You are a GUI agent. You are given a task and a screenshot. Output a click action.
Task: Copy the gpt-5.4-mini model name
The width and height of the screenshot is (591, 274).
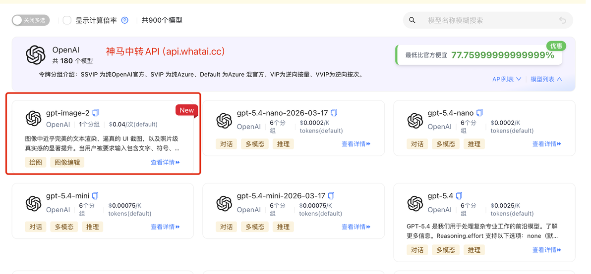(95, 195)
